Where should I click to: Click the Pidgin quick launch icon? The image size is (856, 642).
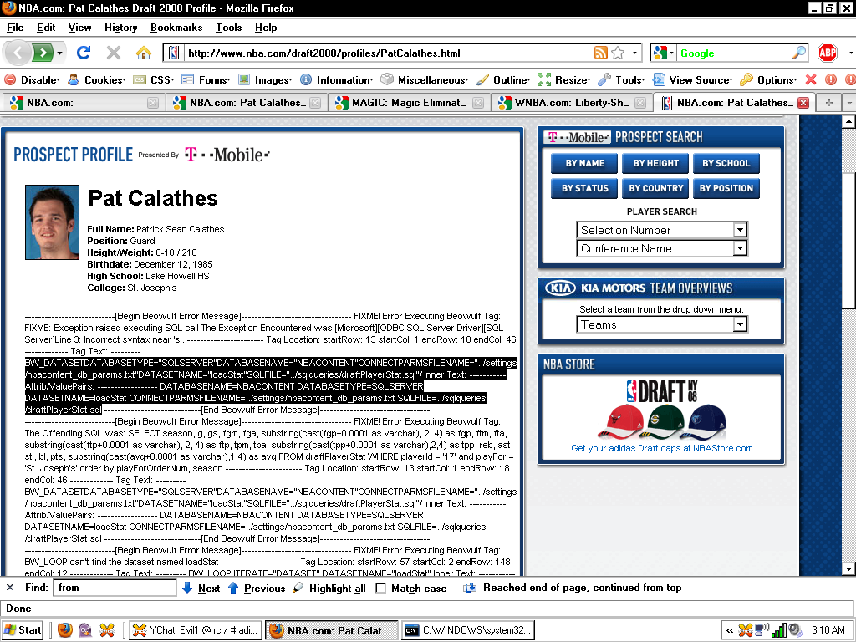[x=85, y=630]
